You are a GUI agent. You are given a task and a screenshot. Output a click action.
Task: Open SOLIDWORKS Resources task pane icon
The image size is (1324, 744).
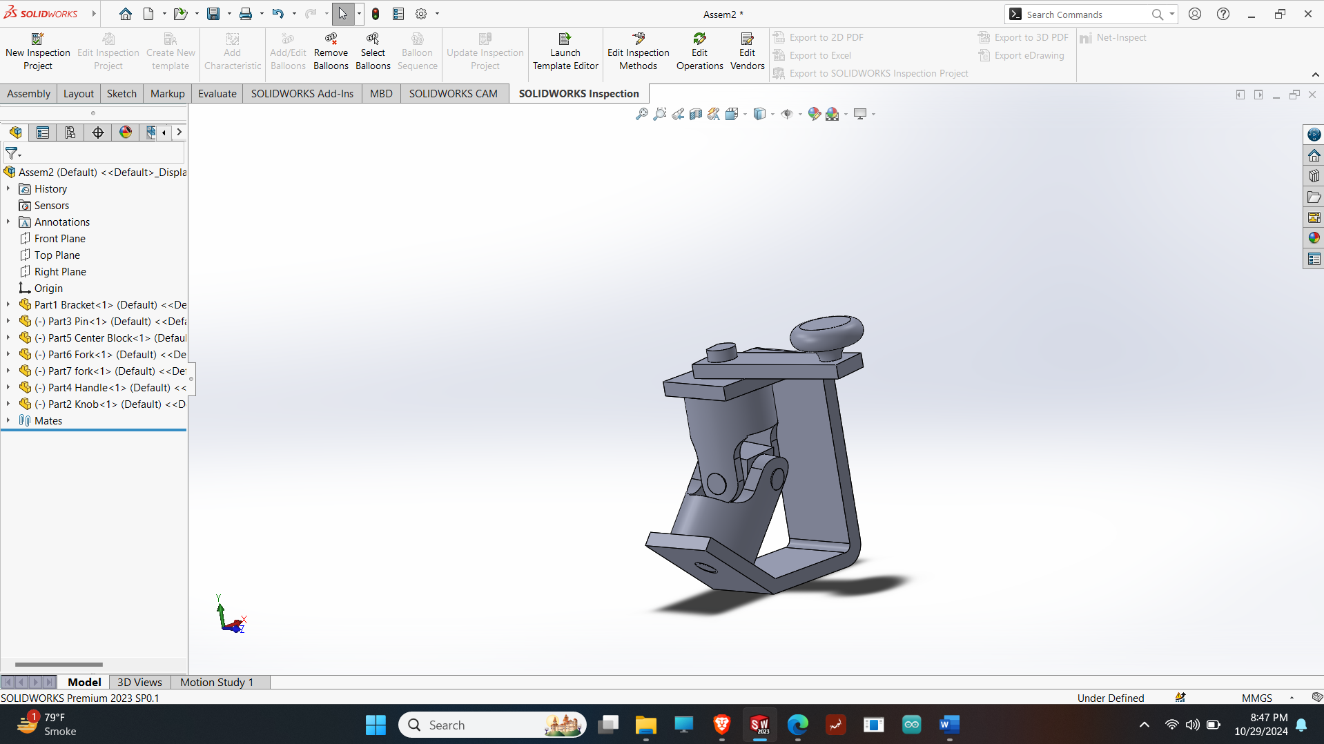1314,155
